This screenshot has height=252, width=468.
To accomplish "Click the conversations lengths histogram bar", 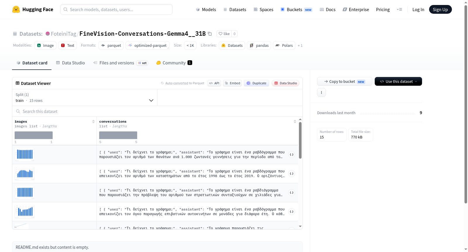I will [x=118, y=135].
